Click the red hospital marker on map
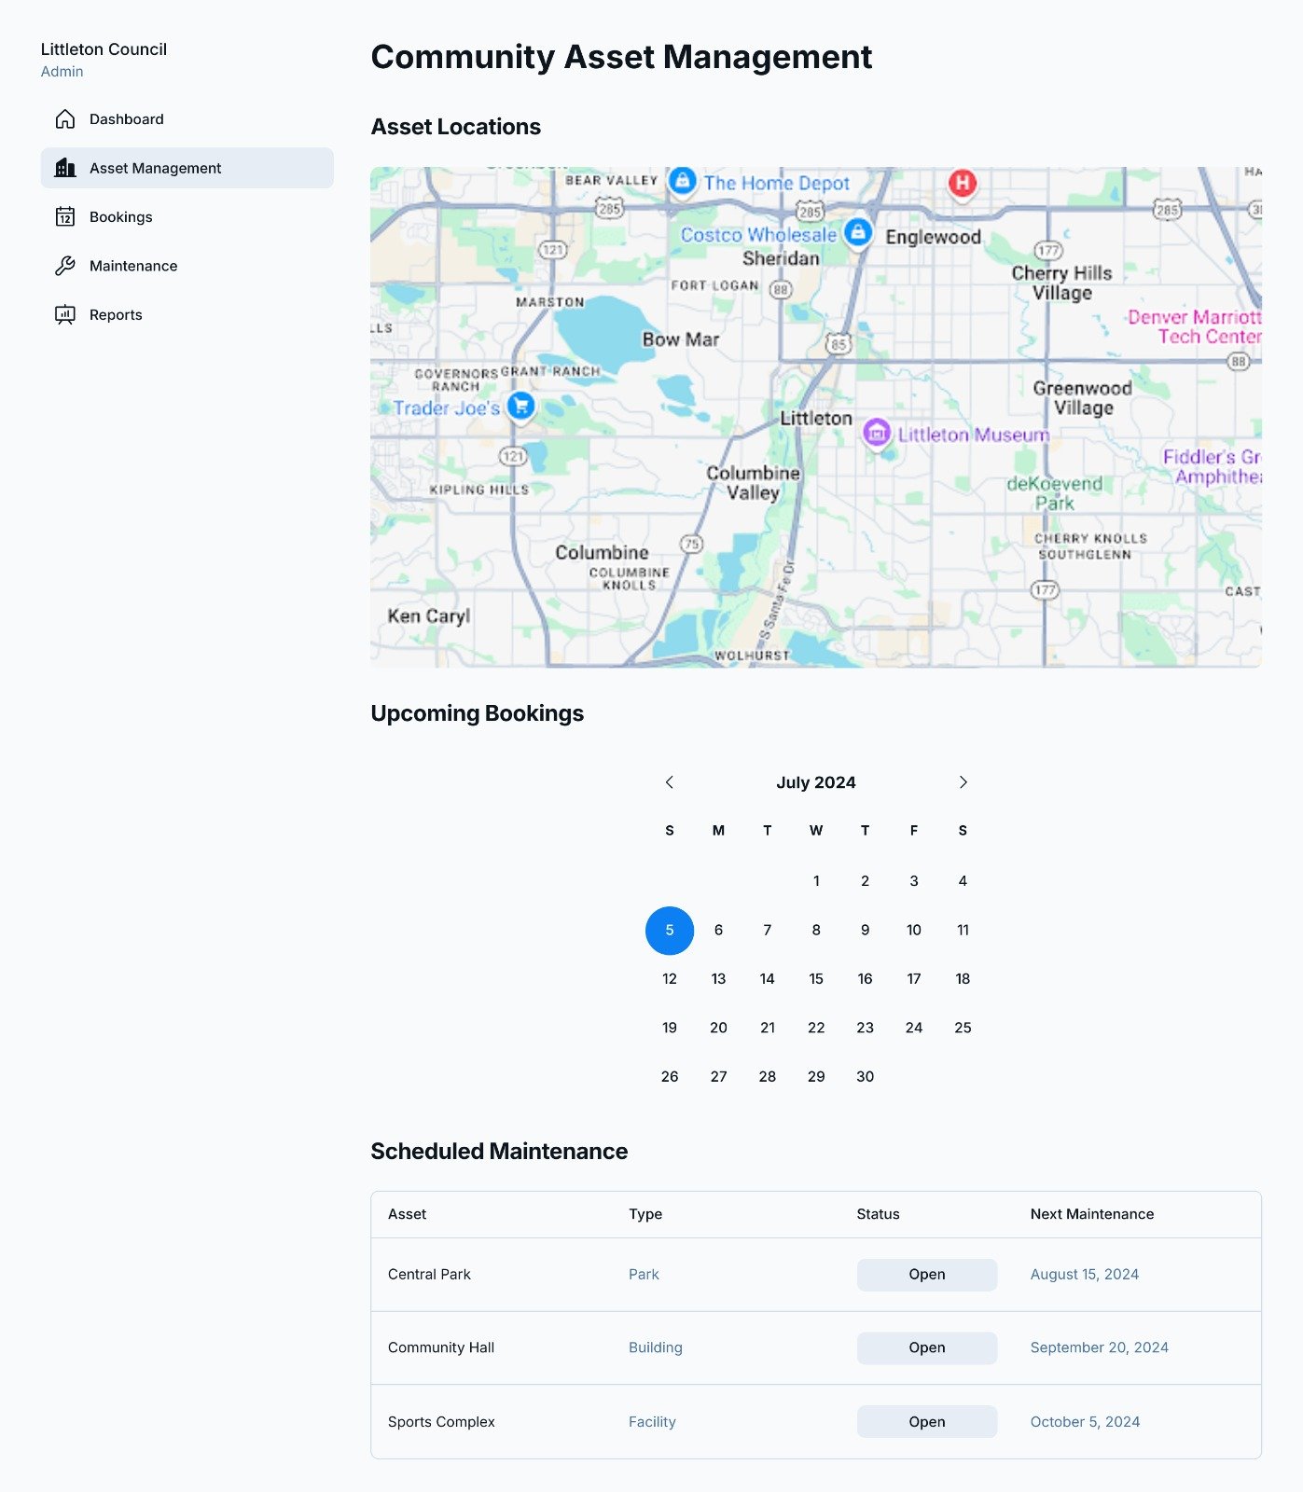This screenshot has width=1303, height=1492. pyautogui.click(x=963, y=183)
